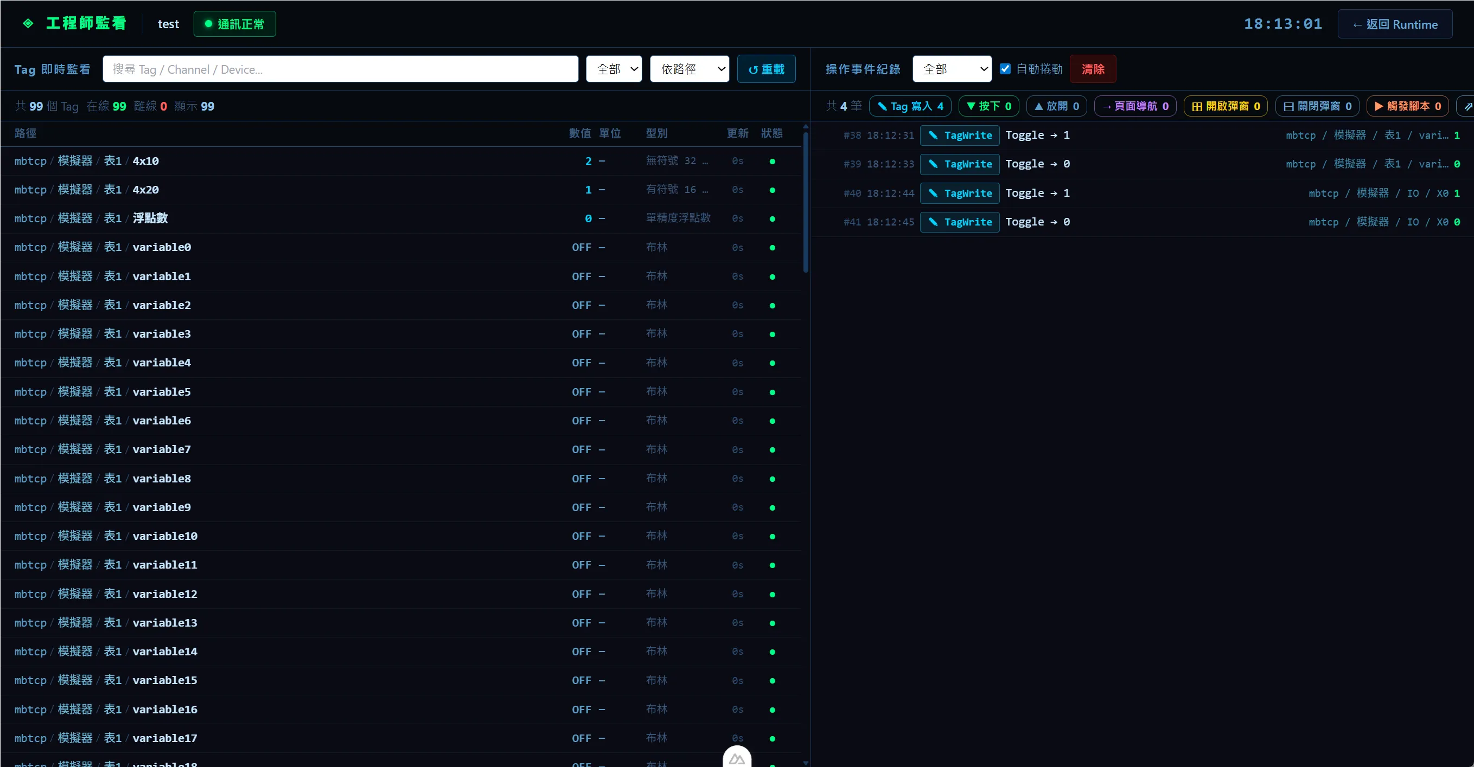Filter events by 放開
This screenshot has width=1474, height=767.
pos(1057,106)
